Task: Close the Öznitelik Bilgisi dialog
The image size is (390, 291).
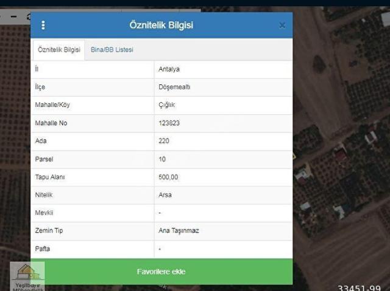Action: [282, 26]
